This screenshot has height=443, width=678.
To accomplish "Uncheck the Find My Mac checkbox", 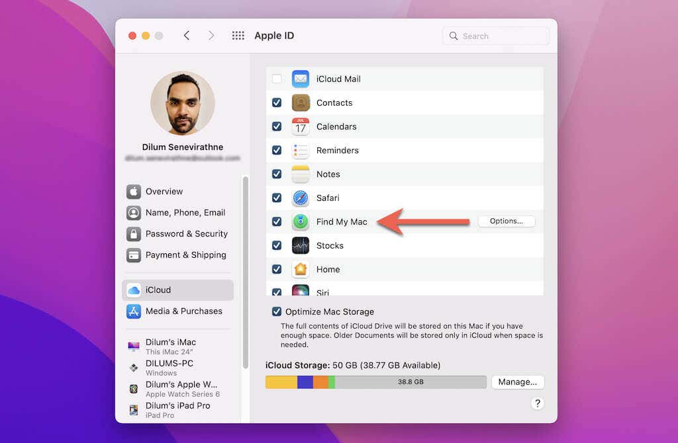I will pos(277,221).
